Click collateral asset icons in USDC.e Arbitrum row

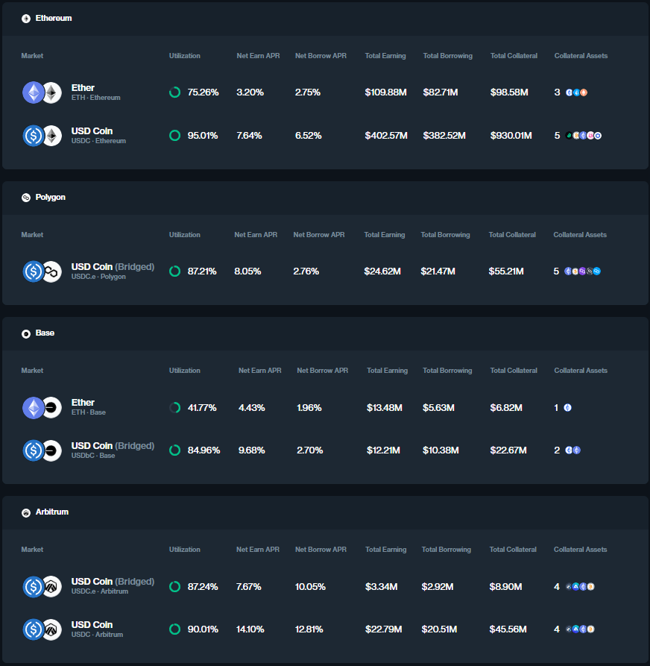click(x=580, y=587)
